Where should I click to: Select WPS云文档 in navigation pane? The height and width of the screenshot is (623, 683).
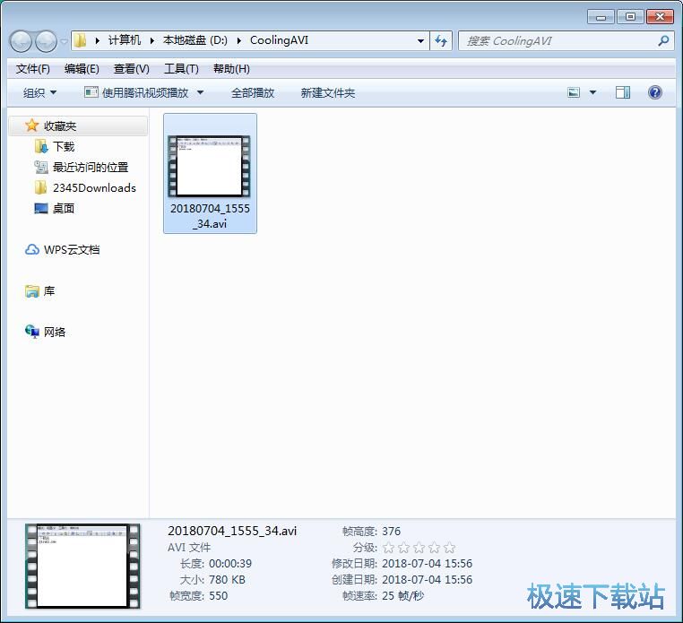point(72,249)
